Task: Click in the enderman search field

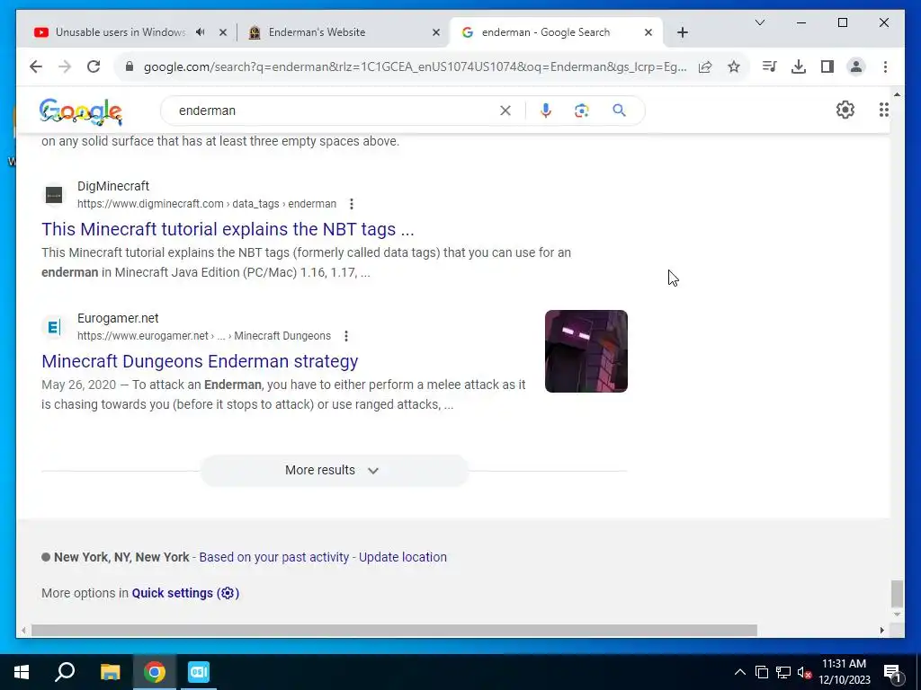Action: point(335,111)
